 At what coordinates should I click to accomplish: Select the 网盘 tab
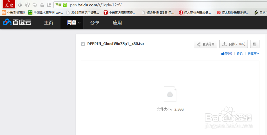pyautogui.click(x=72, y=23)
